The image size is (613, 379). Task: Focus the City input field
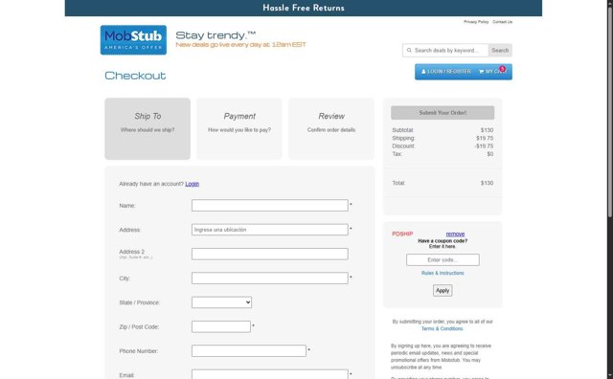pyautogui.click(x=270, y=279)
